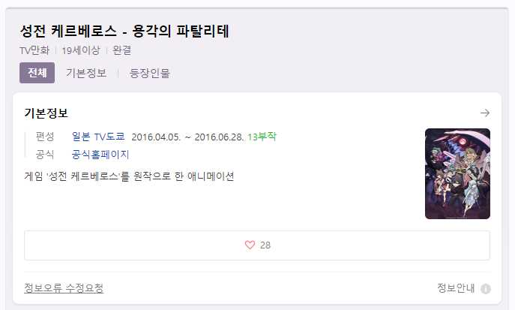This screenshot has height=310, width=515.
Task: Click the green 13부작 episode count
Action: coord(262,137)
